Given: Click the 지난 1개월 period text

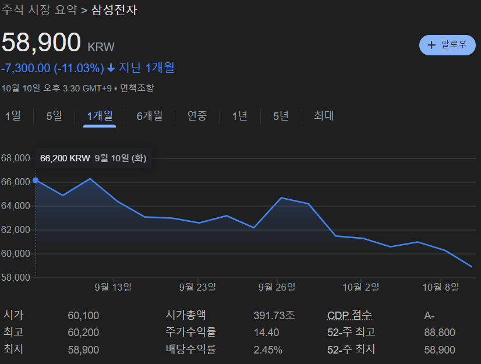Looking at the screenshot, I should pyautogui.click(x=147, y=68).
